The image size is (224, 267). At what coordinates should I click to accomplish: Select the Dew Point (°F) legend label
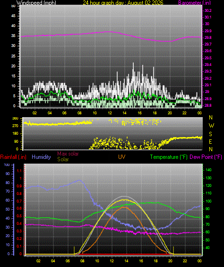206,157
